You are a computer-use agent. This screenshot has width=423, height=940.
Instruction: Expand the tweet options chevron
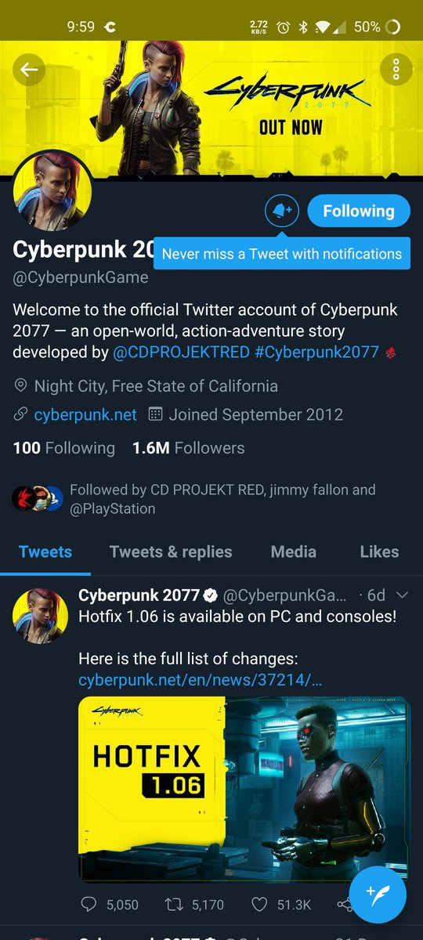click(403, 595)
